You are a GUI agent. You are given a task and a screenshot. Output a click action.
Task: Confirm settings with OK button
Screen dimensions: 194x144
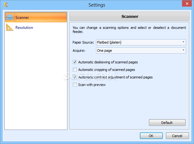point(151,136)
